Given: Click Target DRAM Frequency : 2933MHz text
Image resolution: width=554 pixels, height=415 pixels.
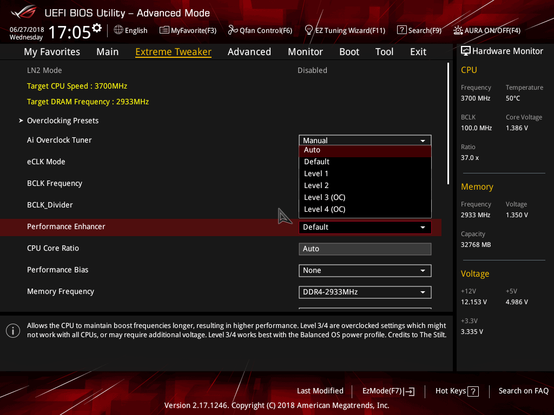Looking at the screenshot, I should click(x=88, y=102).
